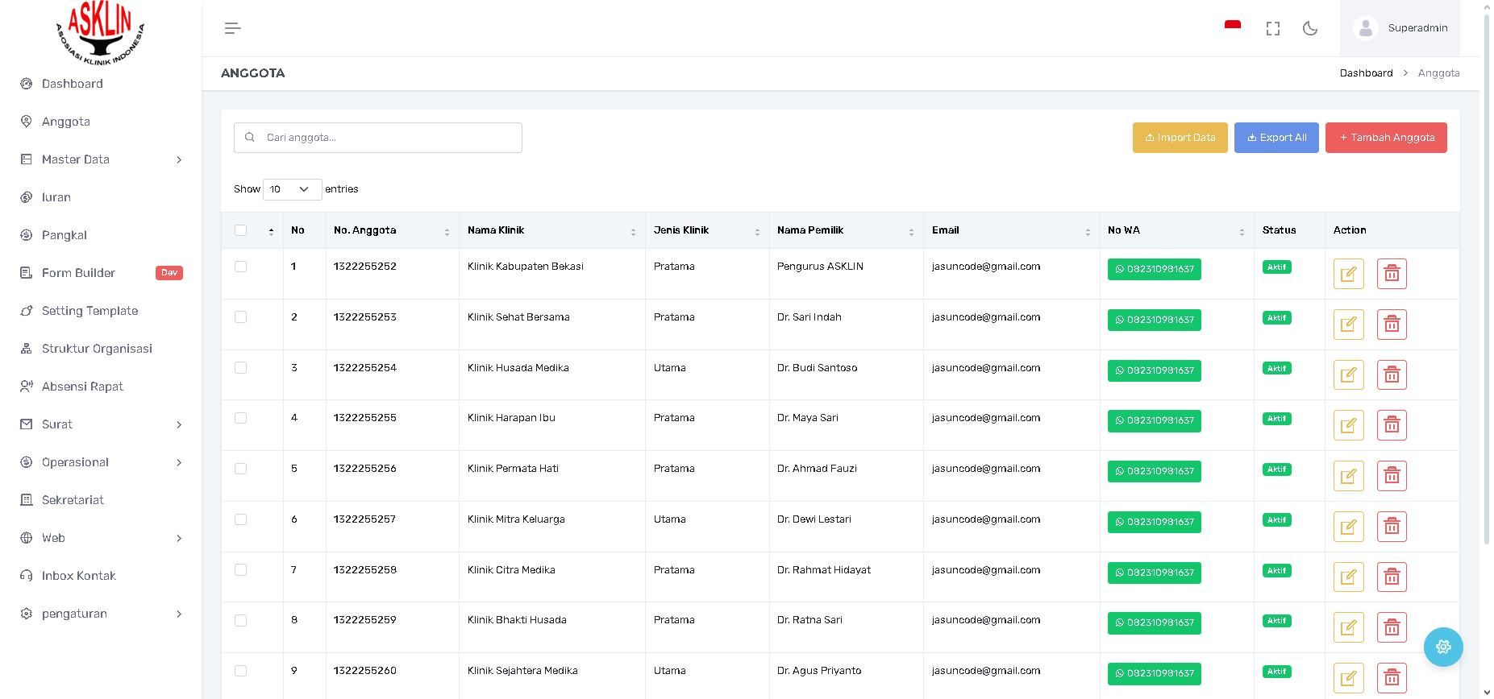Expand the Operasional sidebar submenu
This screenshot has width=1494, height=699.
(101, 462)
